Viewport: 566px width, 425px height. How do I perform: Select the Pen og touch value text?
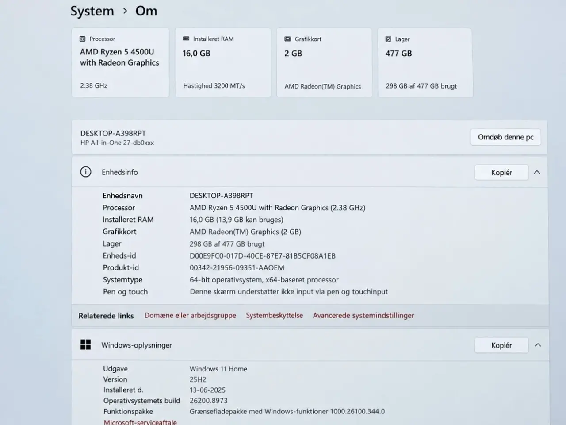tap(289, 292)
